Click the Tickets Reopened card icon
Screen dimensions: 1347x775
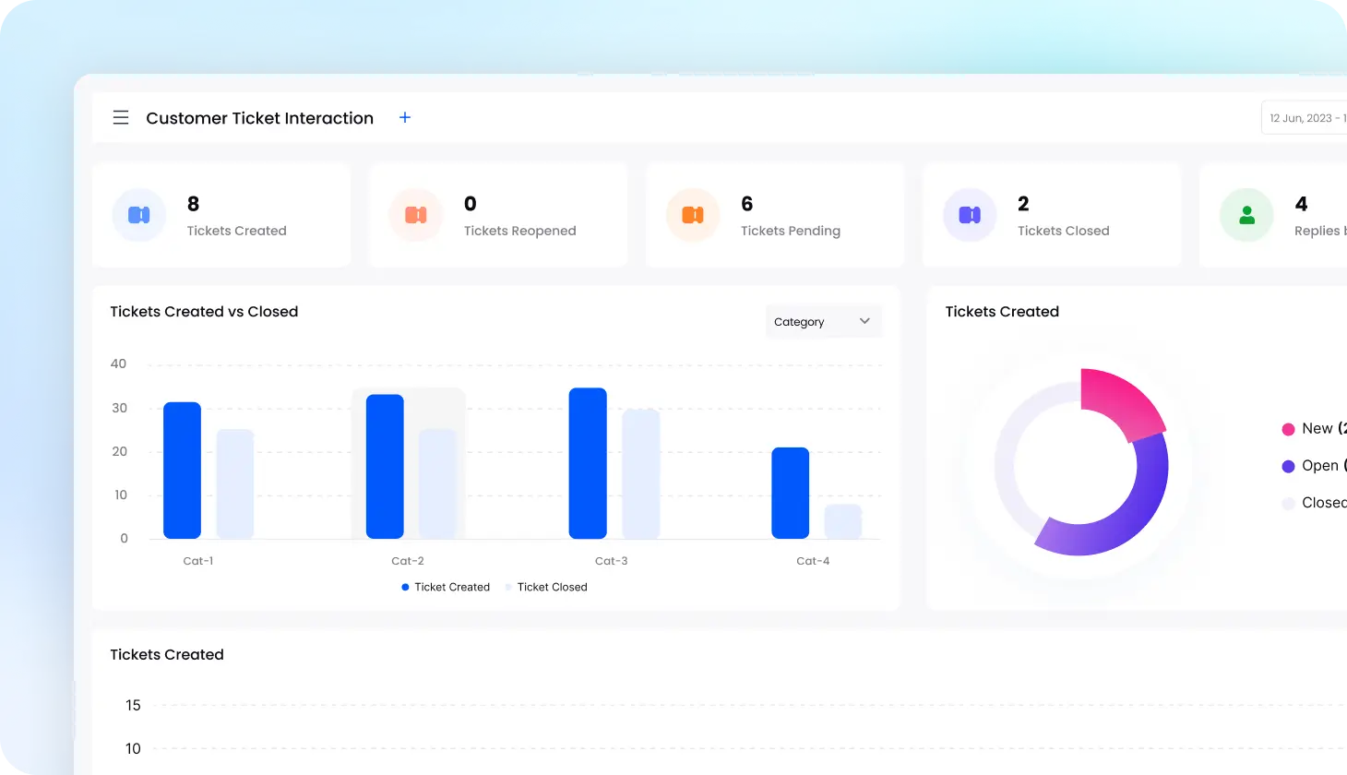click(416, 215)
